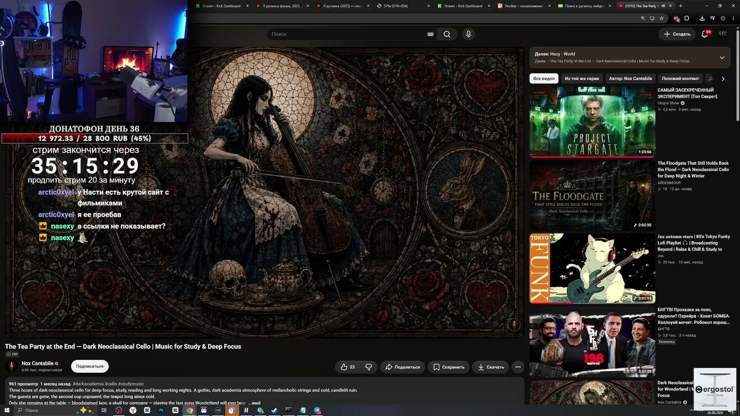This screenshot has height=416, width=740.
Task: Switch to the first 'Stream - Kick Dashboard' tab
Action: pos(222,6)
